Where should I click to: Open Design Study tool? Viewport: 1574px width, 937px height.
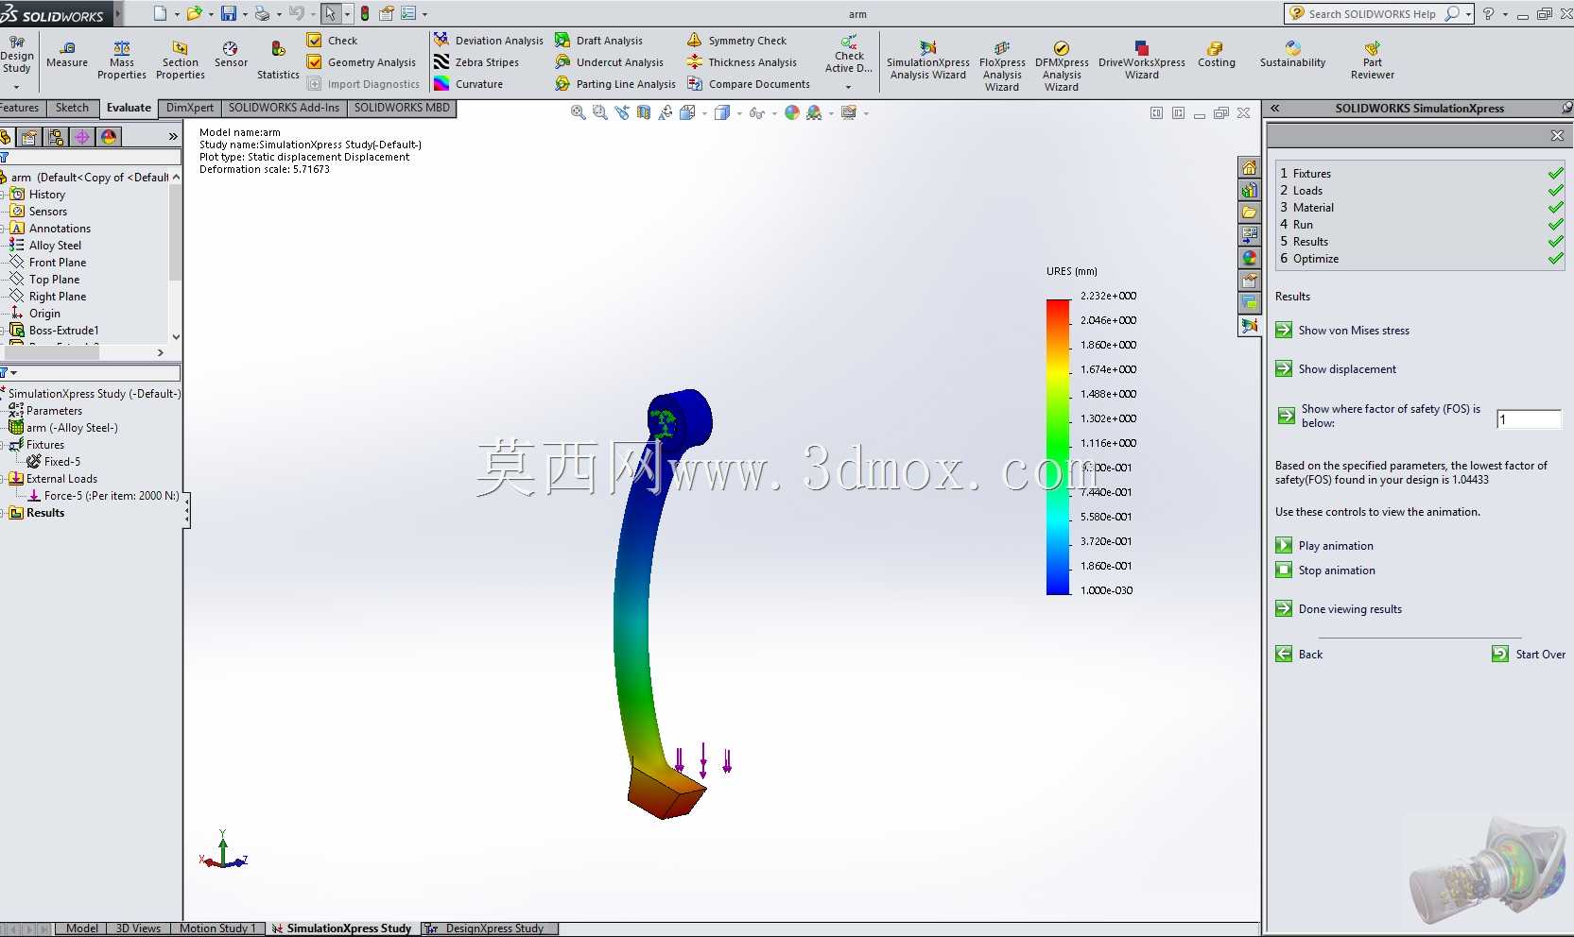coord(17,55)
